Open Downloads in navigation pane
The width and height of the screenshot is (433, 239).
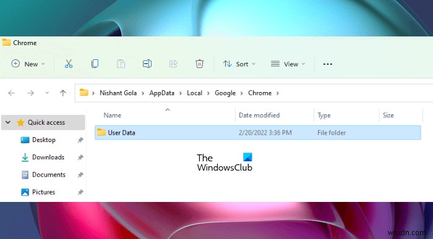point(48,157)
